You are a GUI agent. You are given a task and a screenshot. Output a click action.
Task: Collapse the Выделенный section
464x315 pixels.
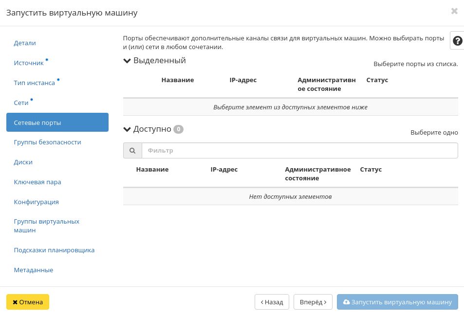(128, 60)
